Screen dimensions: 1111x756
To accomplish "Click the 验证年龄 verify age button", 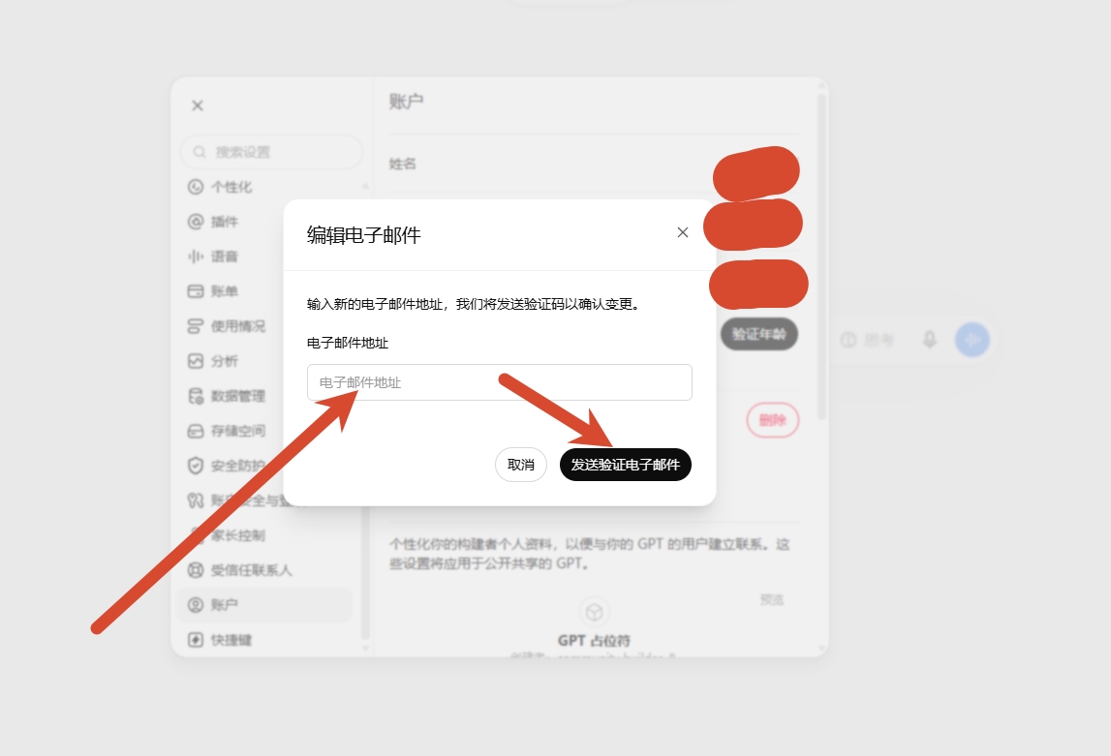I will tap(758, 334).
